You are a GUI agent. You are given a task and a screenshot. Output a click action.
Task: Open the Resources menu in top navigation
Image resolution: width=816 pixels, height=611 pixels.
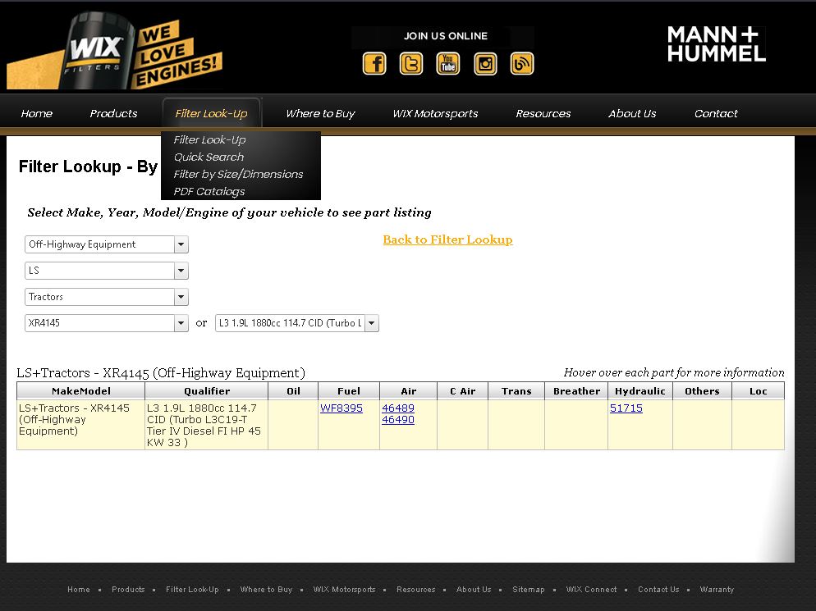point(543,113)
